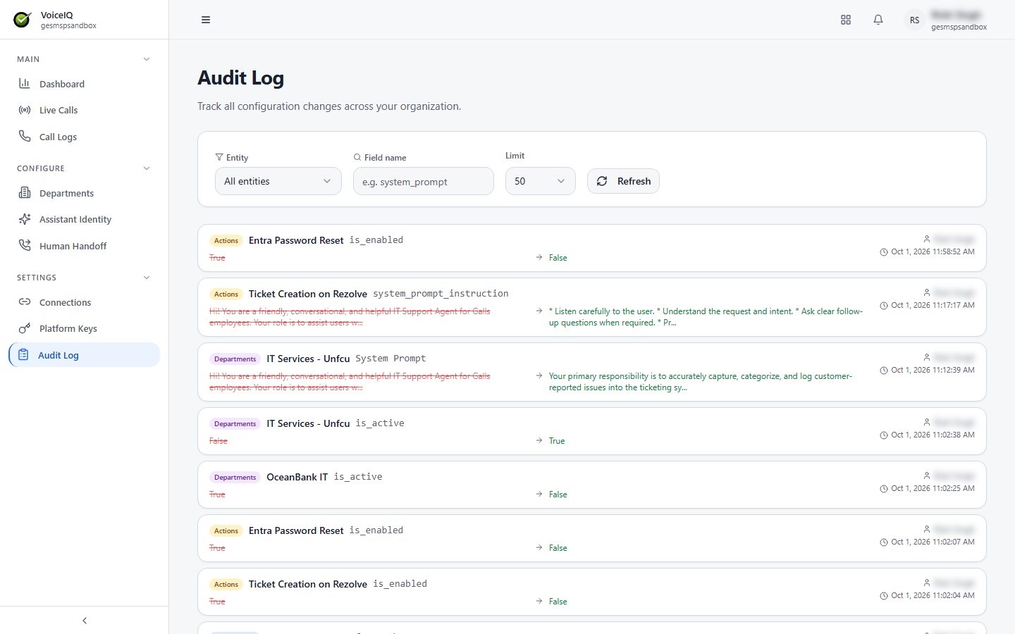The width and height of the screenshot is (1015, 634).
Task: Click the Platform Keys key icon
Action: click(x=25, y=328)
